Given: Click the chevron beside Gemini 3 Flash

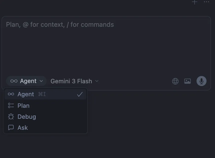Looking at the screenshot, I should point(97,81).
